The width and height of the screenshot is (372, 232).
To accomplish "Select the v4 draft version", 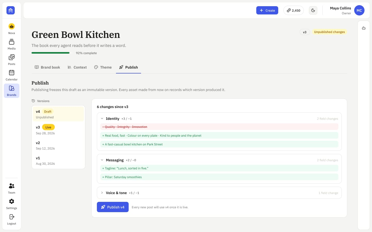I will tap(58, 114).
